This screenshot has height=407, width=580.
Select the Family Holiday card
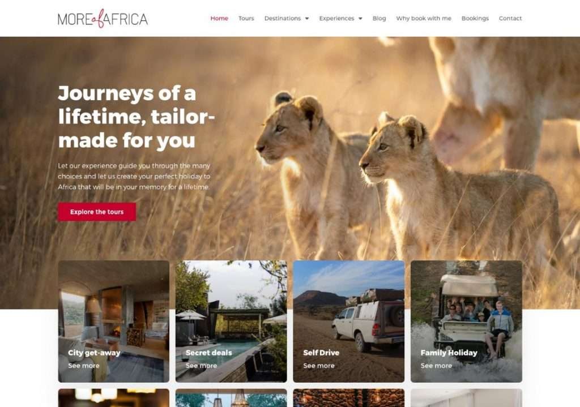467,321
